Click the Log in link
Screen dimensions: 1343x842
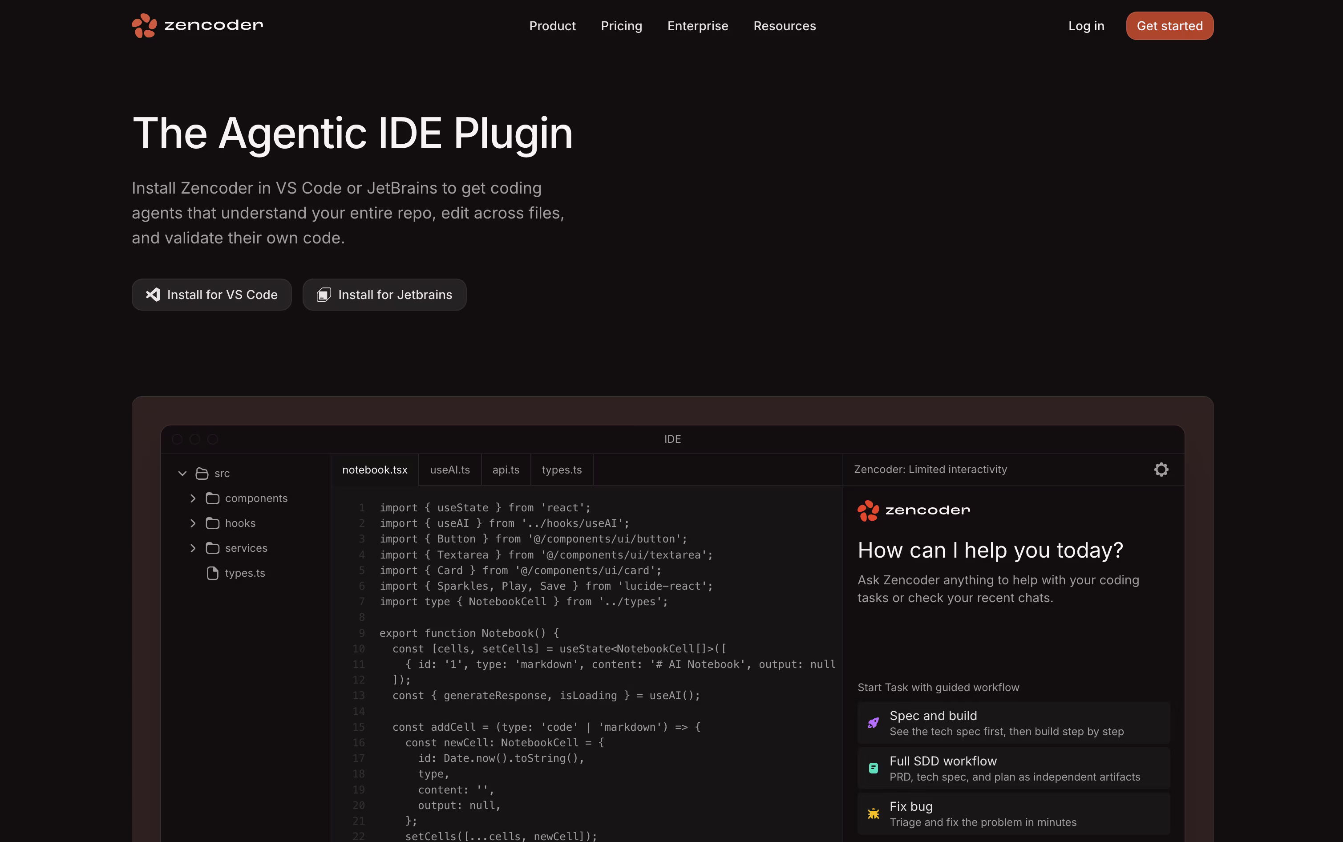pyautogui.click(x=1086, y=26)
